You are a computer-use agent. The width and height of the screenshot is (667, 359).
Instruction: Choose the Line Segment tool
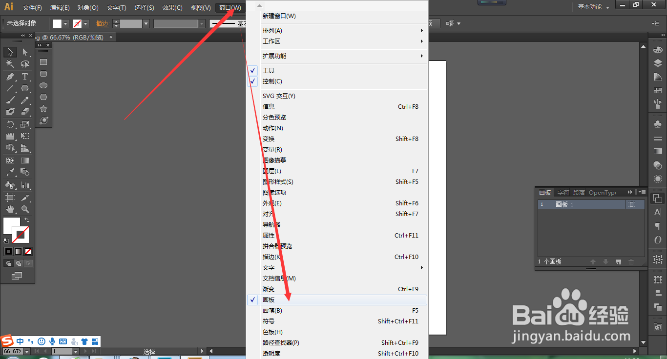click(10, 88)
